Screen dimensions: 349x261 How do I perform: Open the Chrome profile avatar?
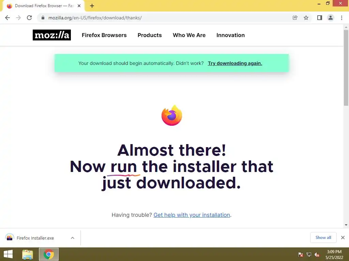pos(331,18)
